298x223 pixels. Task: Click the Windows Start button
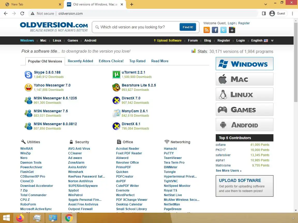(x=6, y=218)
